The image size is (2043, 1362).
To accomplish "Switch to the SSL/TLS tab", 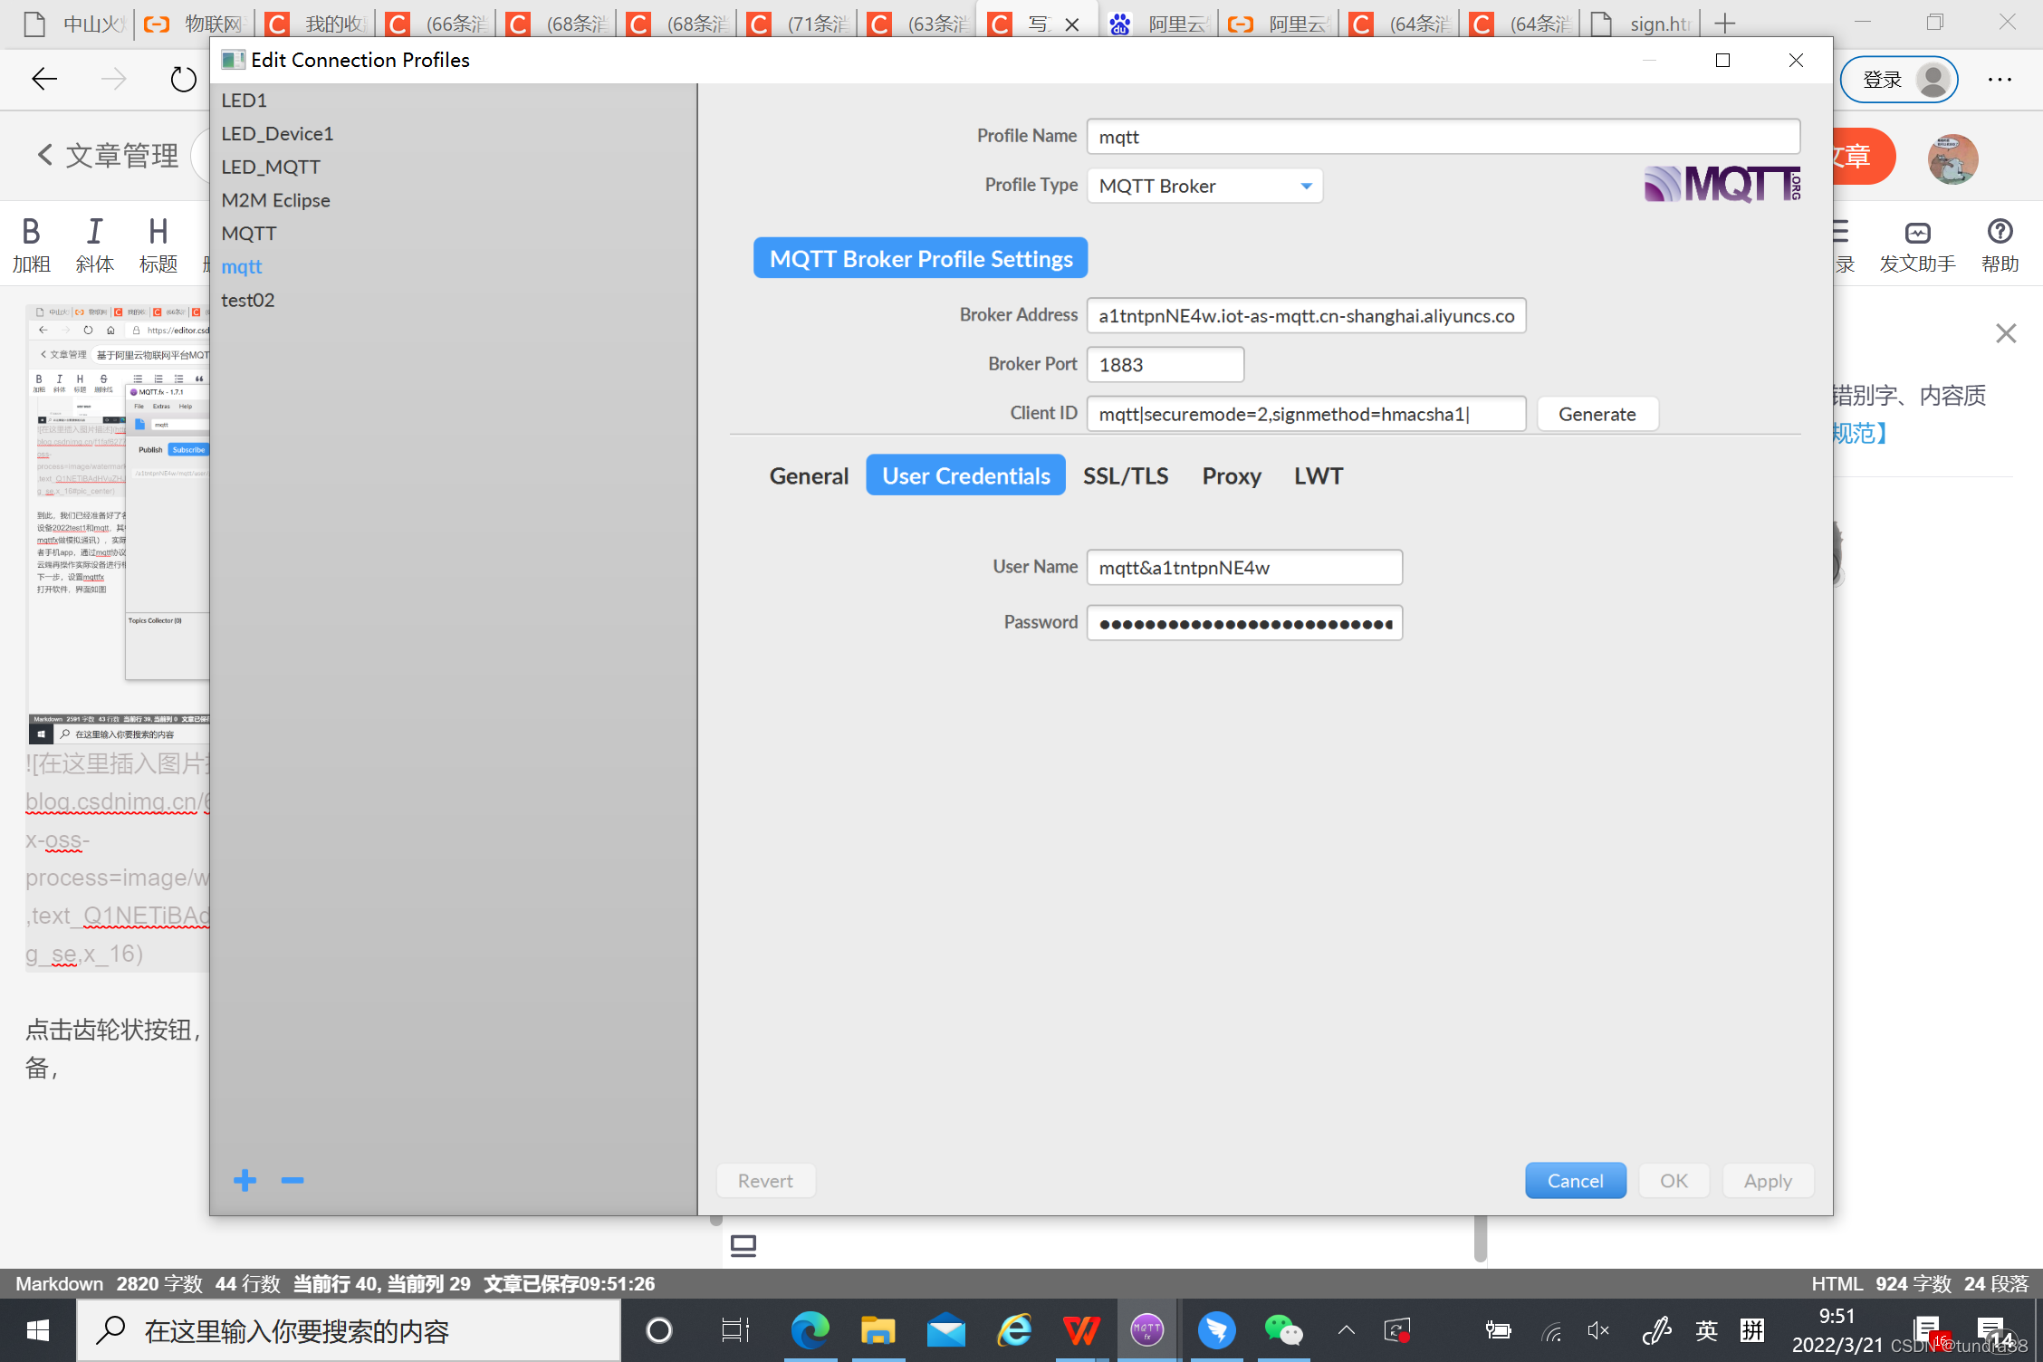I will click(1126, 475).
